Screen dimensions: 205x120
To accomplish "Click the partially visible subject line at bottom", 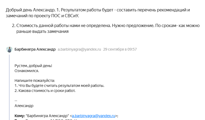I will click(53, 119).
